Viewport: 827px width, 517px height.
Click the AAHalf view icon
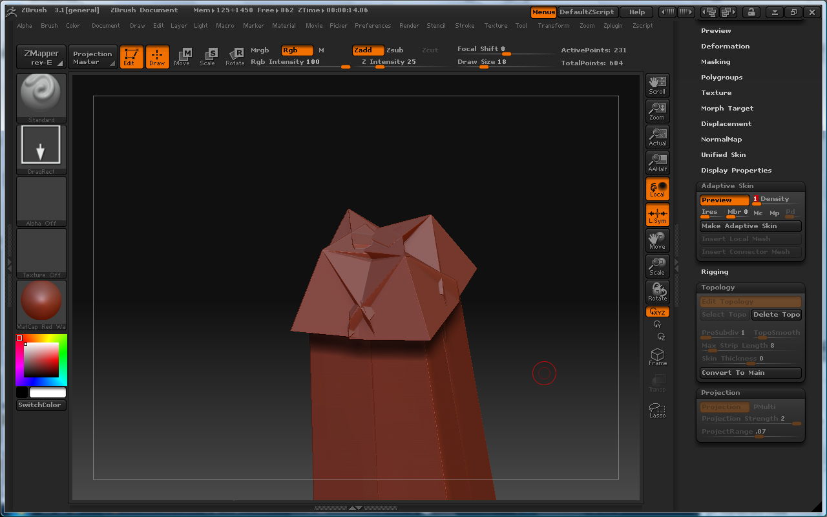click(x=657, y=162)
